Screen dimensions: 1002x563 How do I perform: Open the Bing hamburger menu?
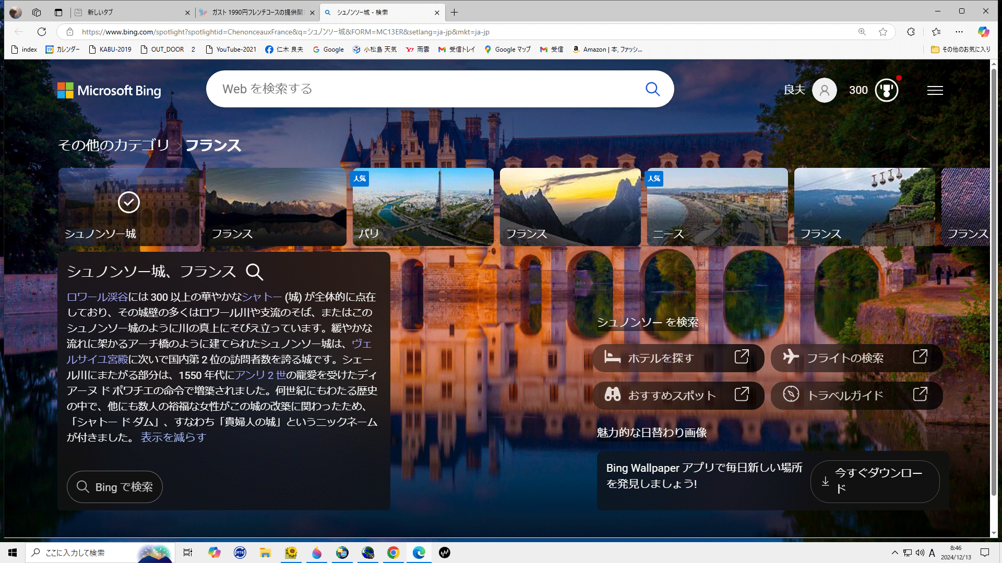[935, 90]
